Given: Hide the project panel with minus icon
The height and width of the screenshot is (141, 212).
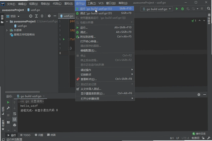Looking at the screenshot, I should pyautogui.click(x=55, y=16).
